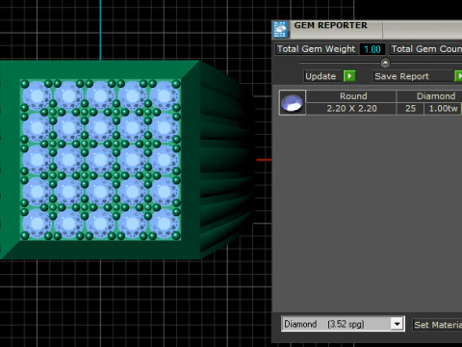462x347 pixels.
Task: Click the gem count cell showing 25
Action: point(410,109)
